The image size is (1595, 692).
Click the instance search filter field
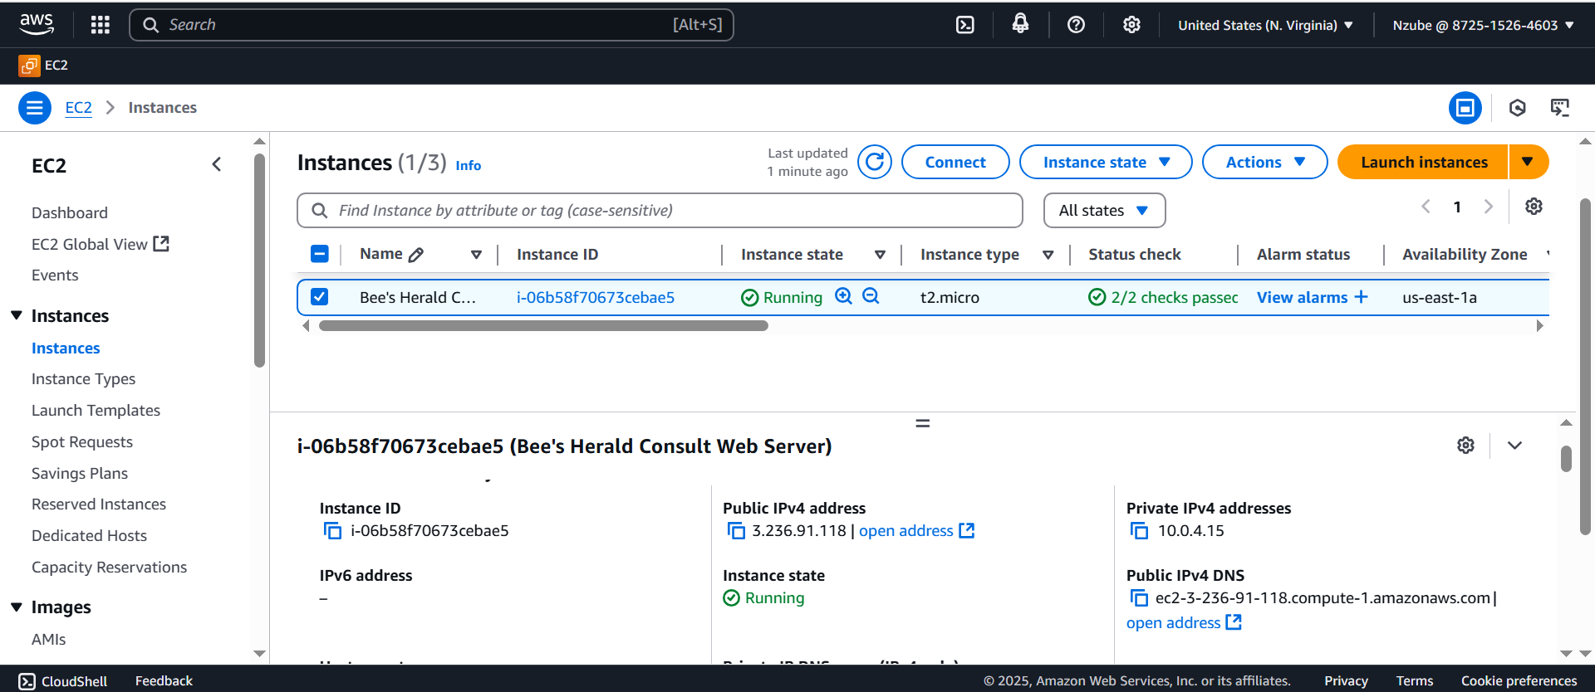[x=660, y=211]
